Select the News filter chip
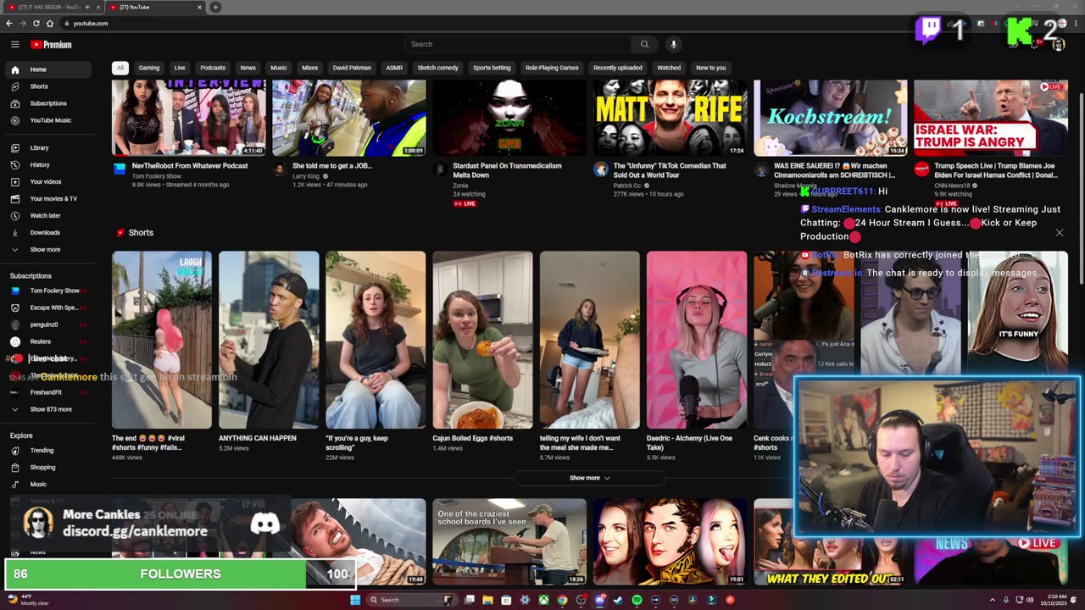 [248, 68]
